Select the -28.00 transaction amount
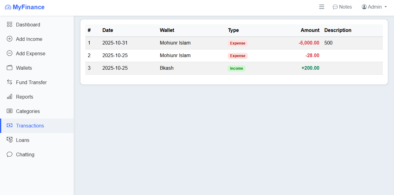394x195 pixels. (312, 56)
